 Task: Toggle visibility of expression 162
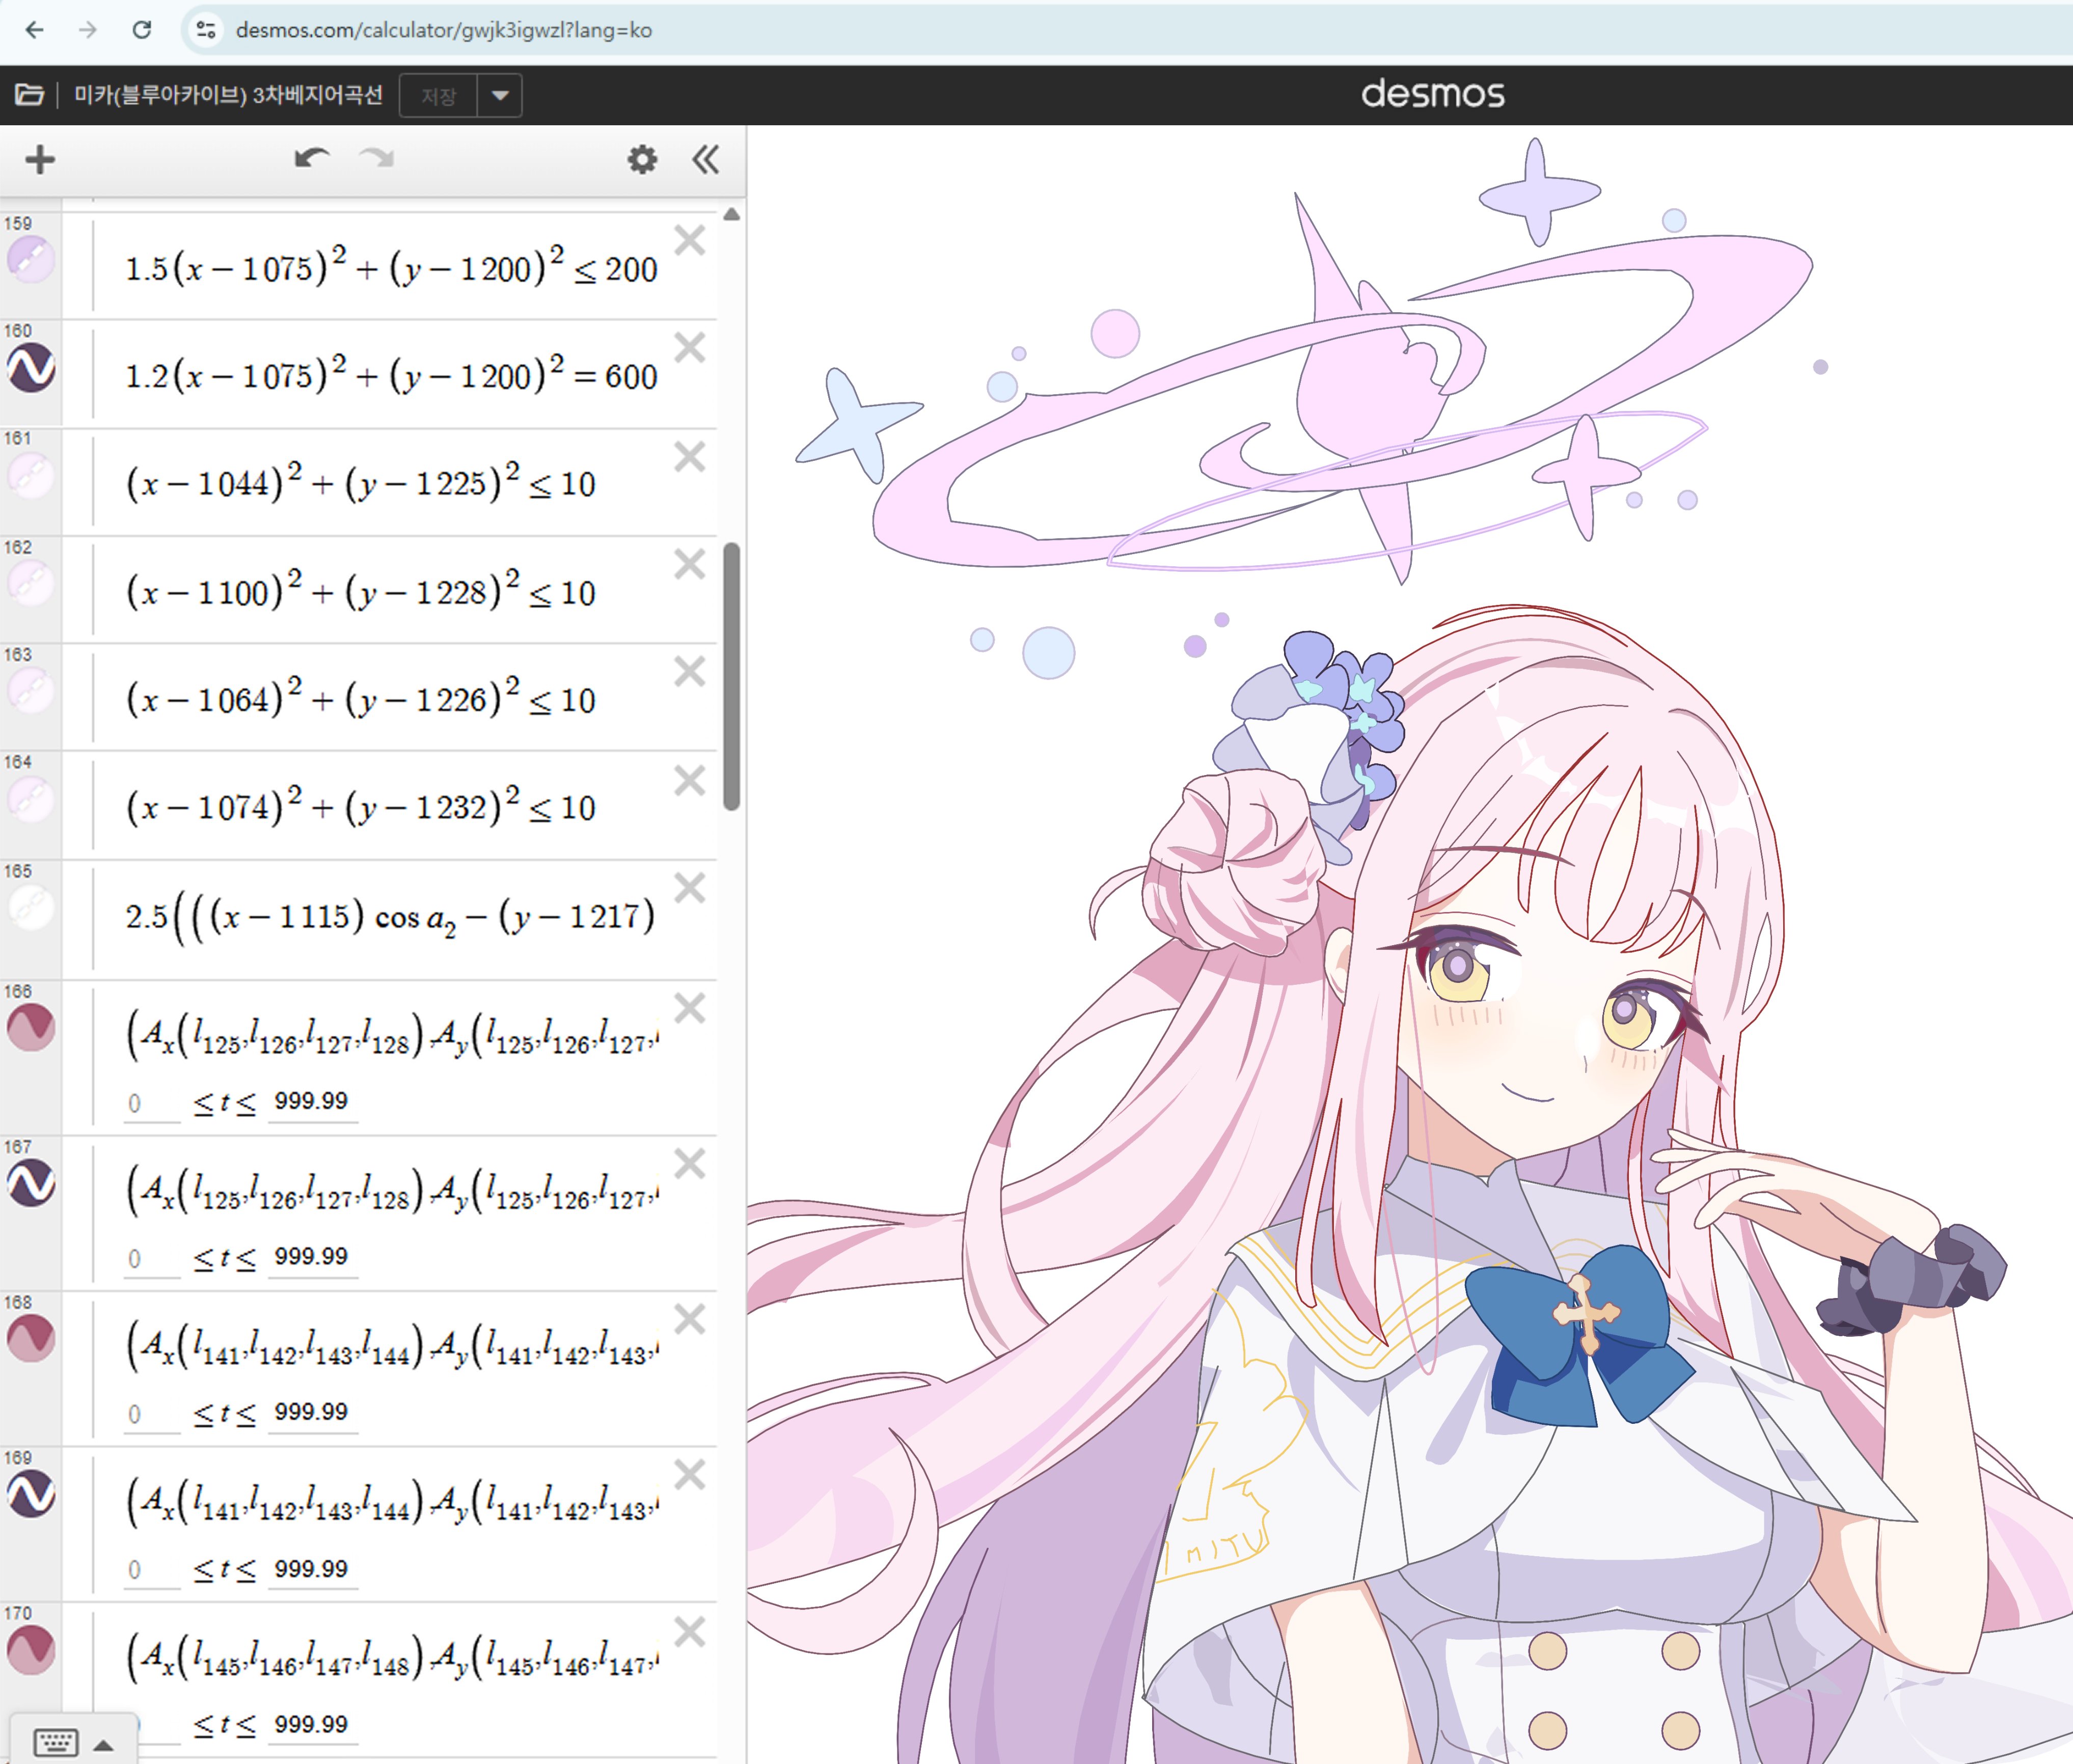tap(31, 584)
